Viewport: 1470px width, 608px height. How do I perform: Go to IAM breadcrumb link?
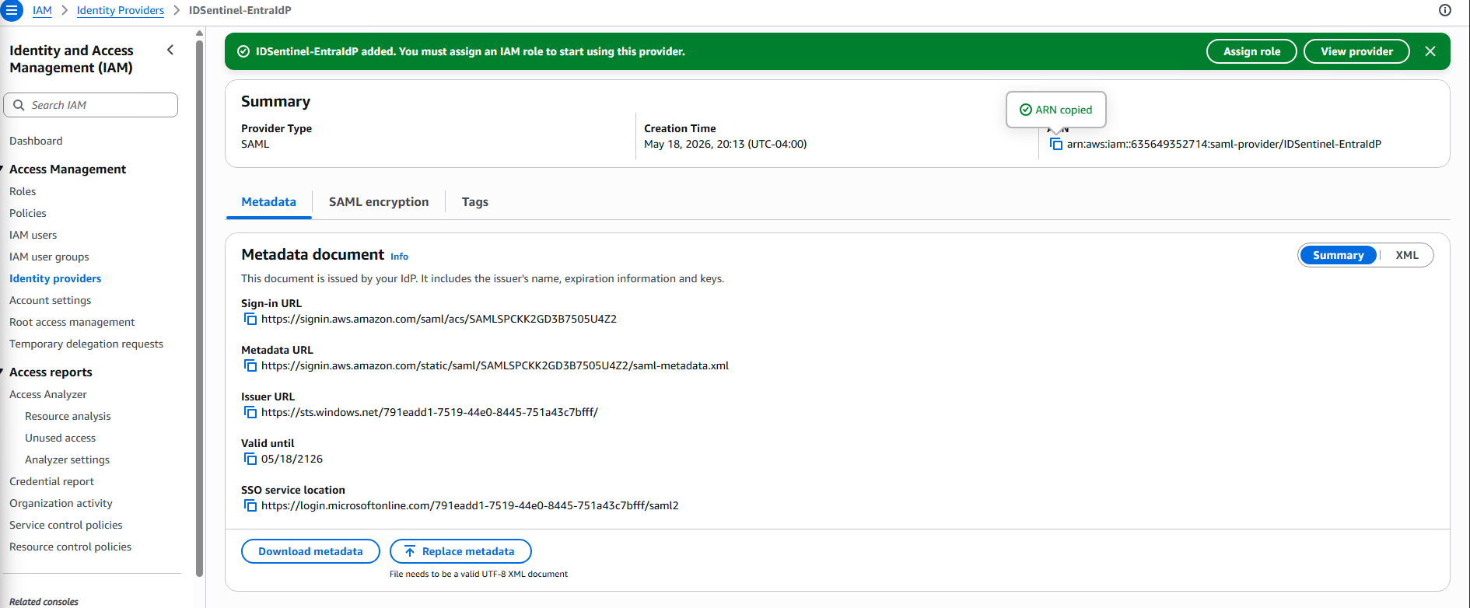pos(42,10)
